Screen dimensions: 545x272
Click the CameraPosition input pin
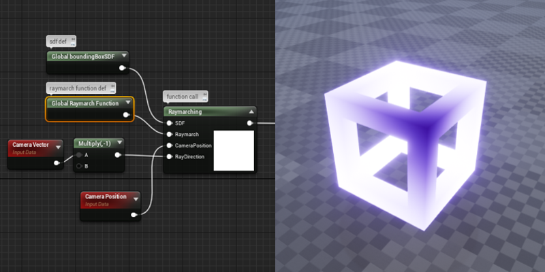tap(169, 146)
